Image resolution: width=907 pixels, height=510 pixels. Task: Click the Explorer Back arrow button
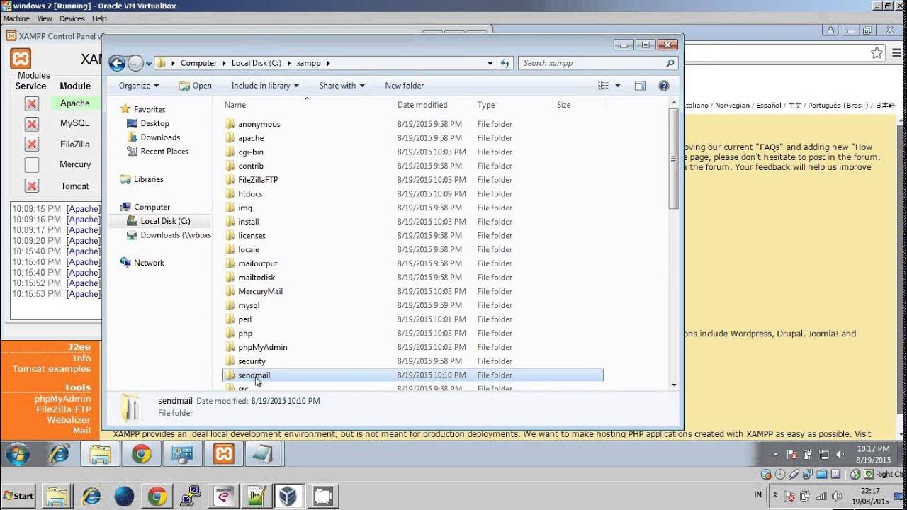(117, 63)
